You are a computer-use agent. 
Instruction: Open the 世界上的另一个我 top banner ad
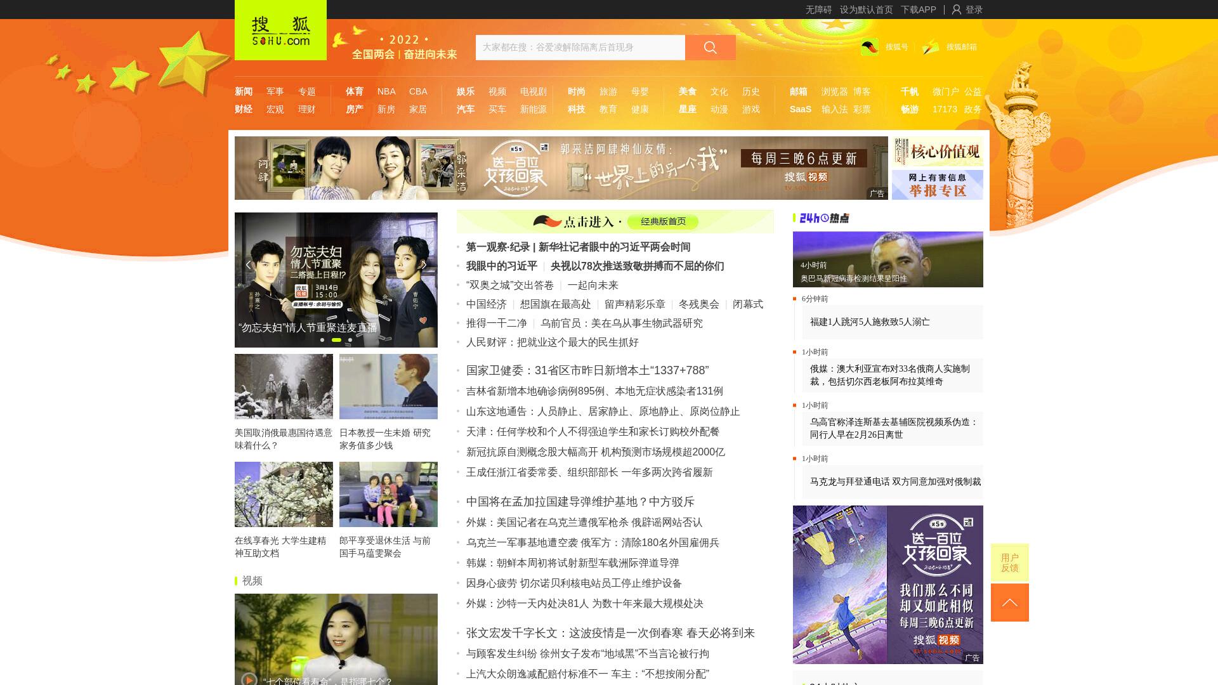(561, 168)
